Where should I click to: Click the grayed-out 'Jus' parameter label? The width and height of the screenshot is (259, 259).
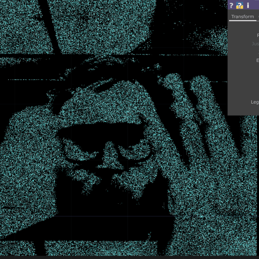[x=255, y=44]
